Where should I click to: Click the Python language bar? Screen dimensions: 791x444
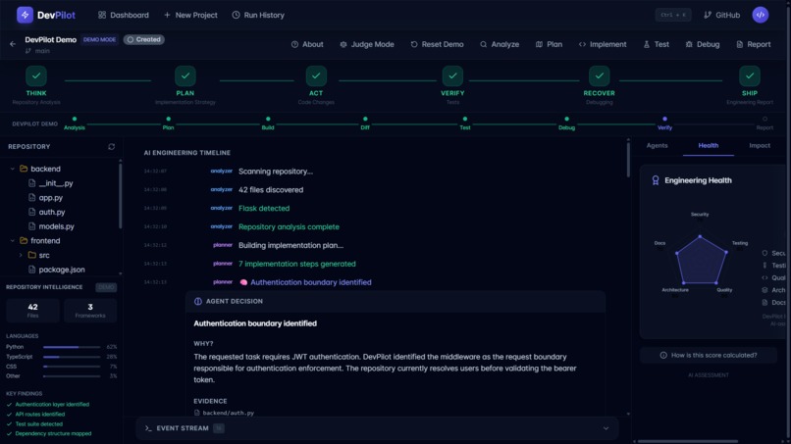pos(72,347)
